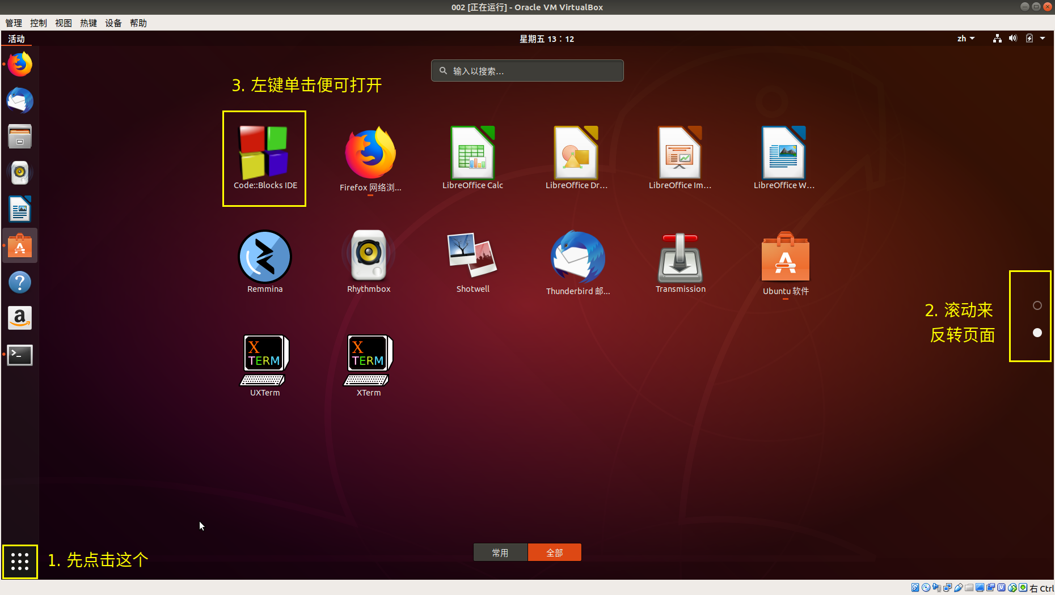Select the second page indicator dot

pos(1037,333)
